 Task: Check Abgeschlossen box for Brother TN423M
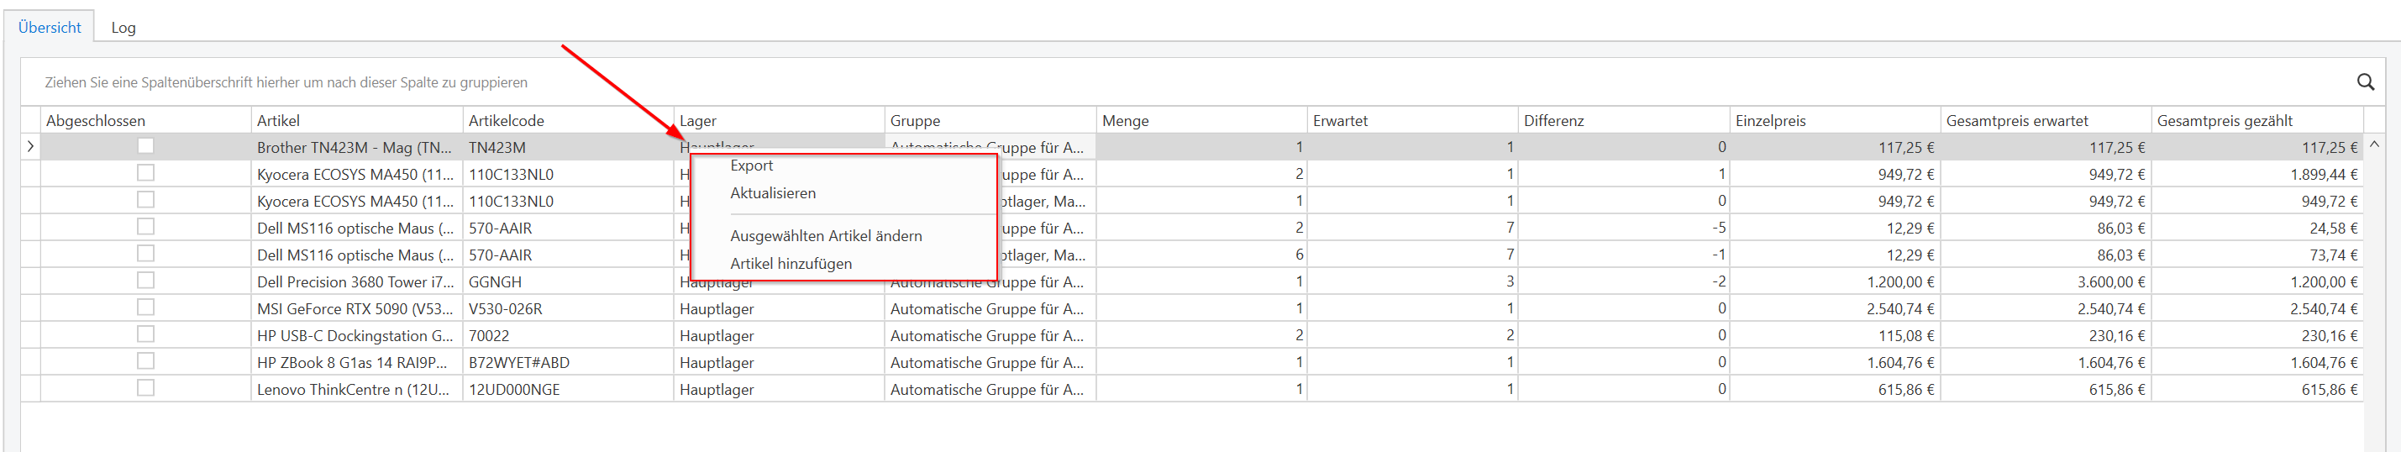pyautogui.click(x=145, y=145)
